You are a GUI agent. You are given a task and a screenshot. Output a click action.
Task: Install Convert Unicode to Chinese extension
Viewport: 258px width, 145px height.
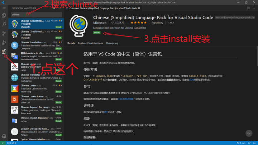coord(58,135)
